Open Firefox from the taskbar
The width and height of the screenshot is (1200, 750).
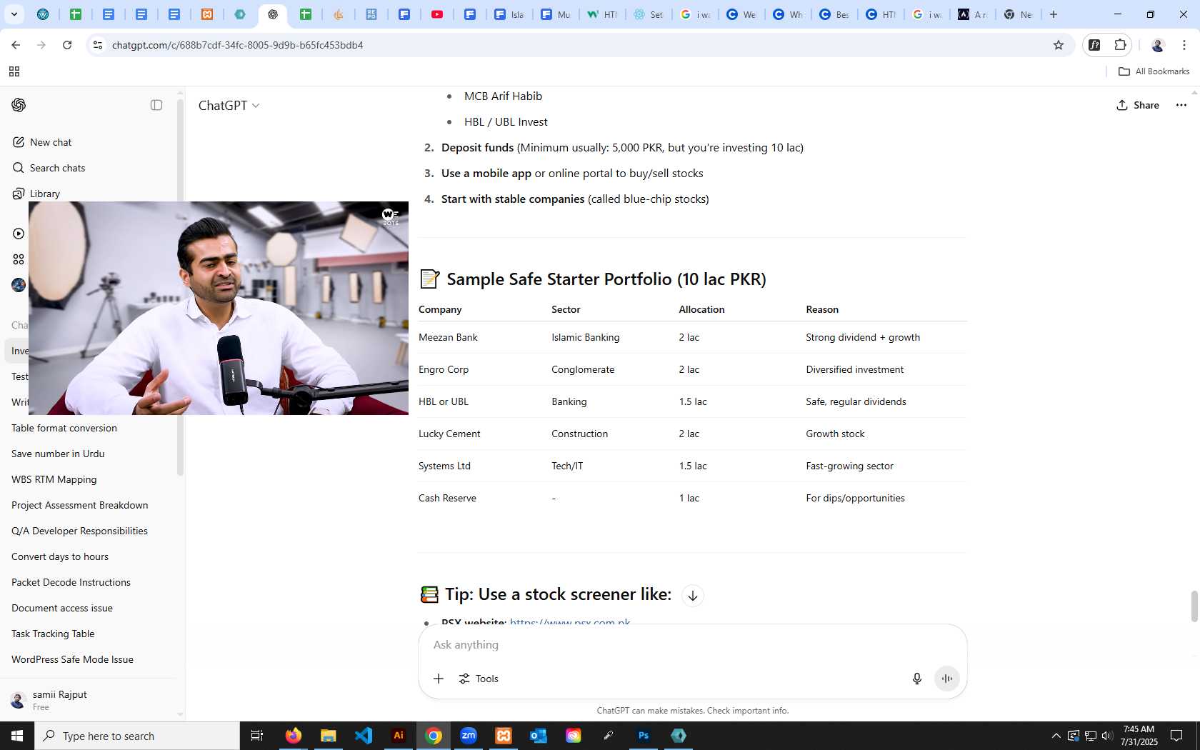coord(293,736)
